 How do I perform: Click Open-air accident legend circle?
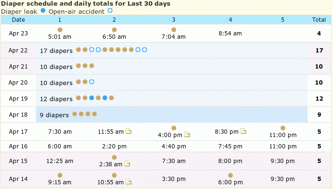(110, 10)
